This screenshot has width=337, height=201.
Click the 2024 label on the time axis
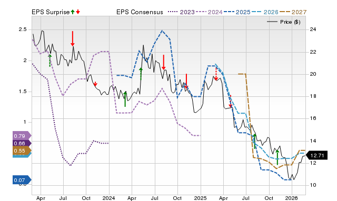(x=109, y=198)
